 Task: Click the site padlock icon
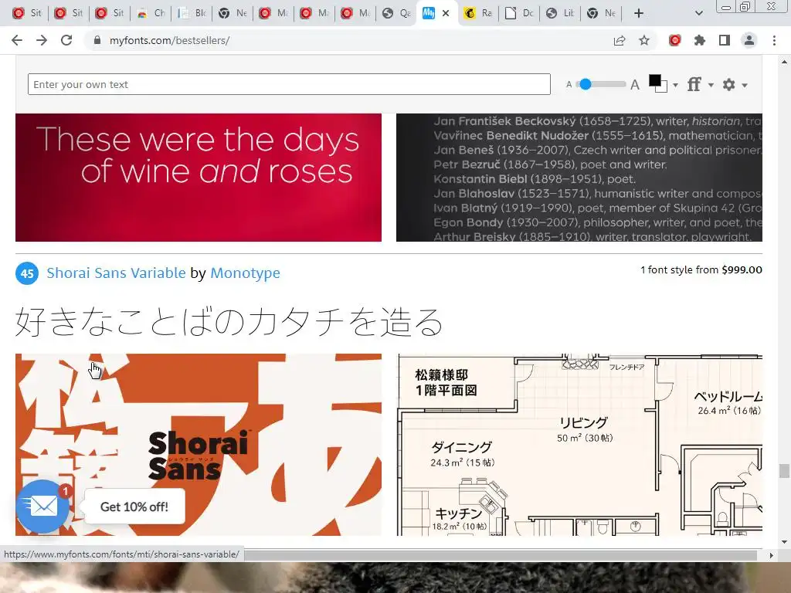click(x=97, y=40)
